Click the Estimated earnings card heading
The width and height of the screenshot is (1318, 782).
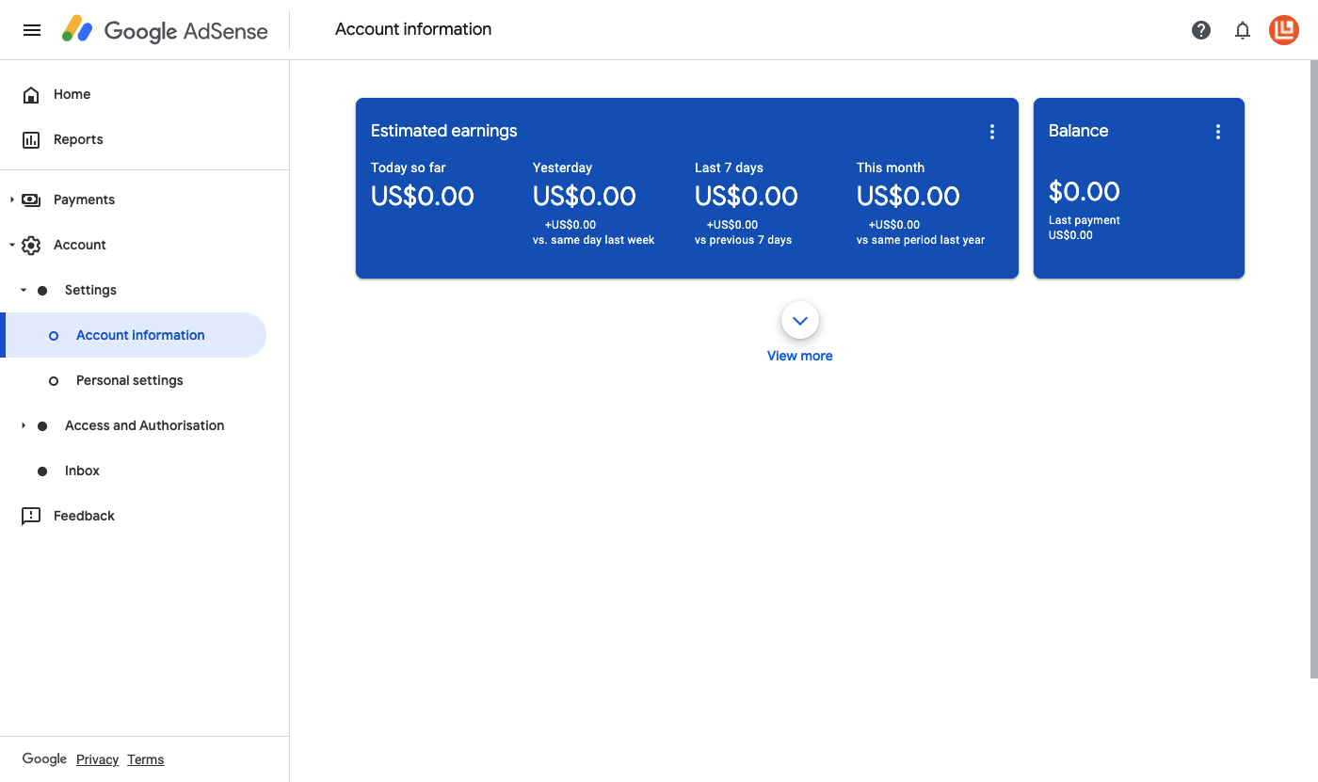click(x=444, y=131)
